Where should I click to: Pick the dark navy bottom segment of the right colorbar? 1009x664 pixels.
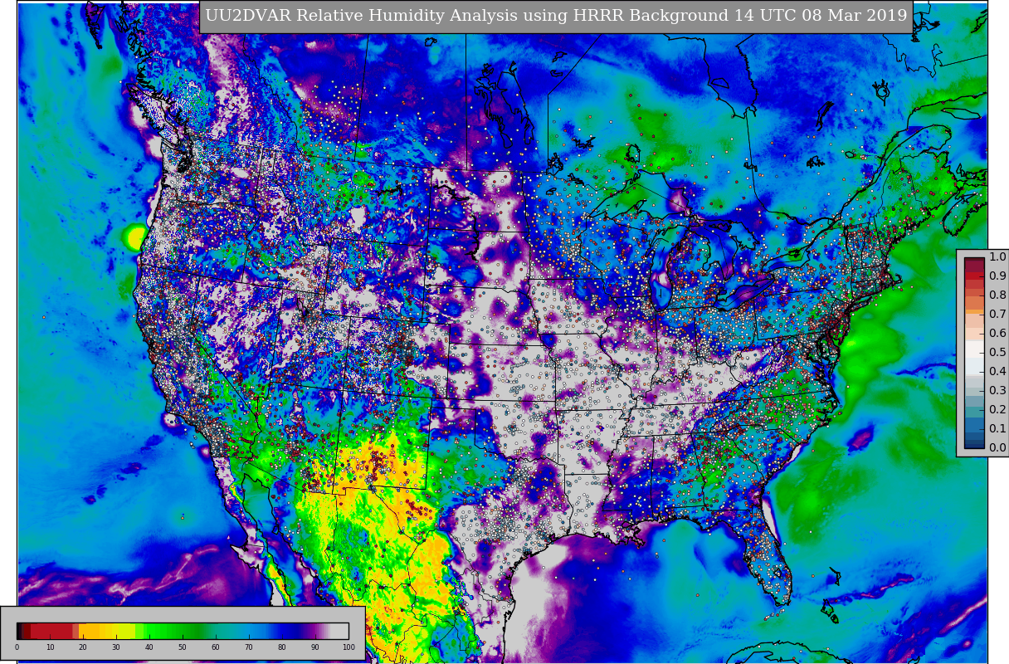(974, 444)
